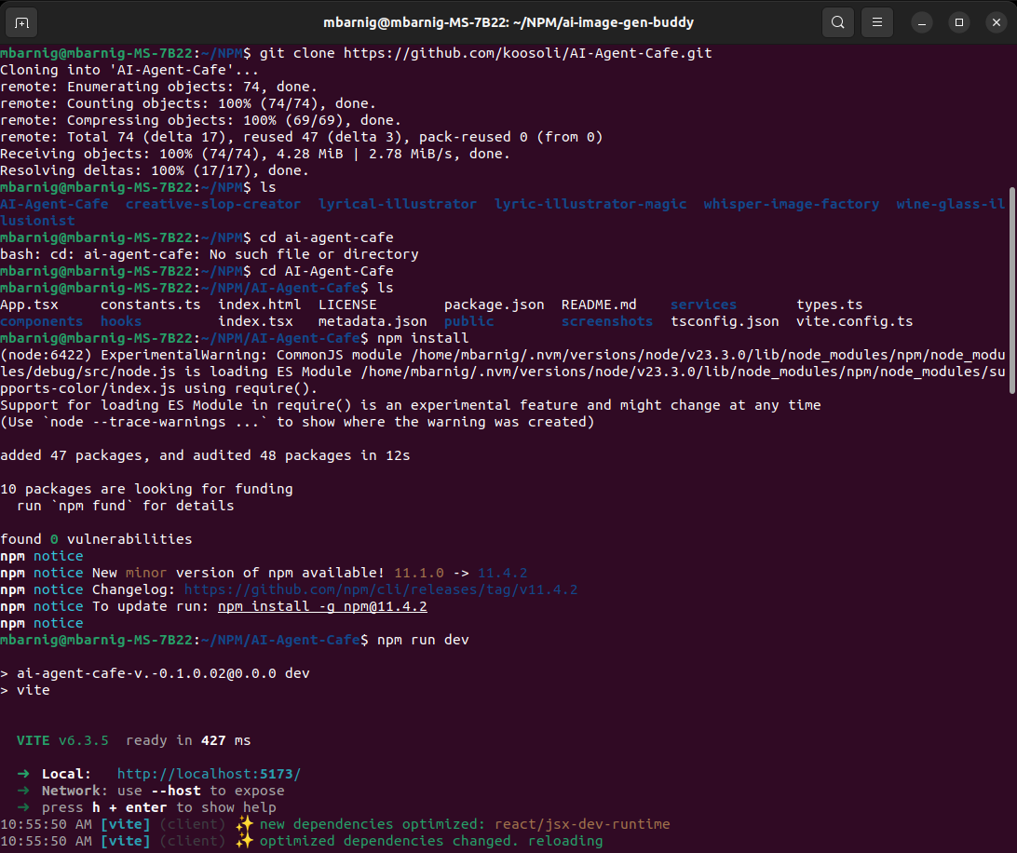The height and width of the screenshot is (853, 1017).
Task: Open the npm changelog GitHub URL
Action: 380,589
